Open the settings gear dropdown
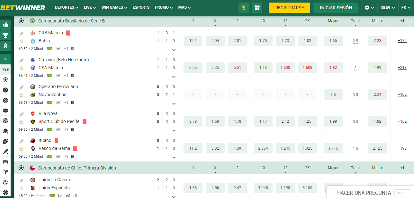This screenshot has height=198, width=414. tap(369, 8)
